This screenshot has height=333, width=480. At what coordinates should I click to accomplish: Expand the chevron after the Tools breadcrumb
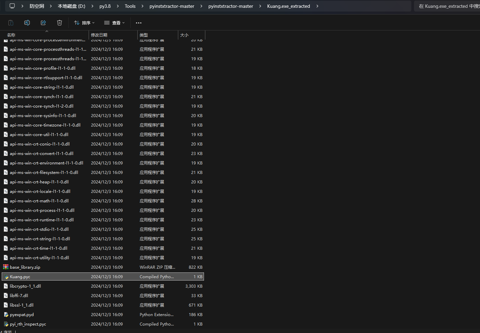pyautogui.click(x=142, y=6)
